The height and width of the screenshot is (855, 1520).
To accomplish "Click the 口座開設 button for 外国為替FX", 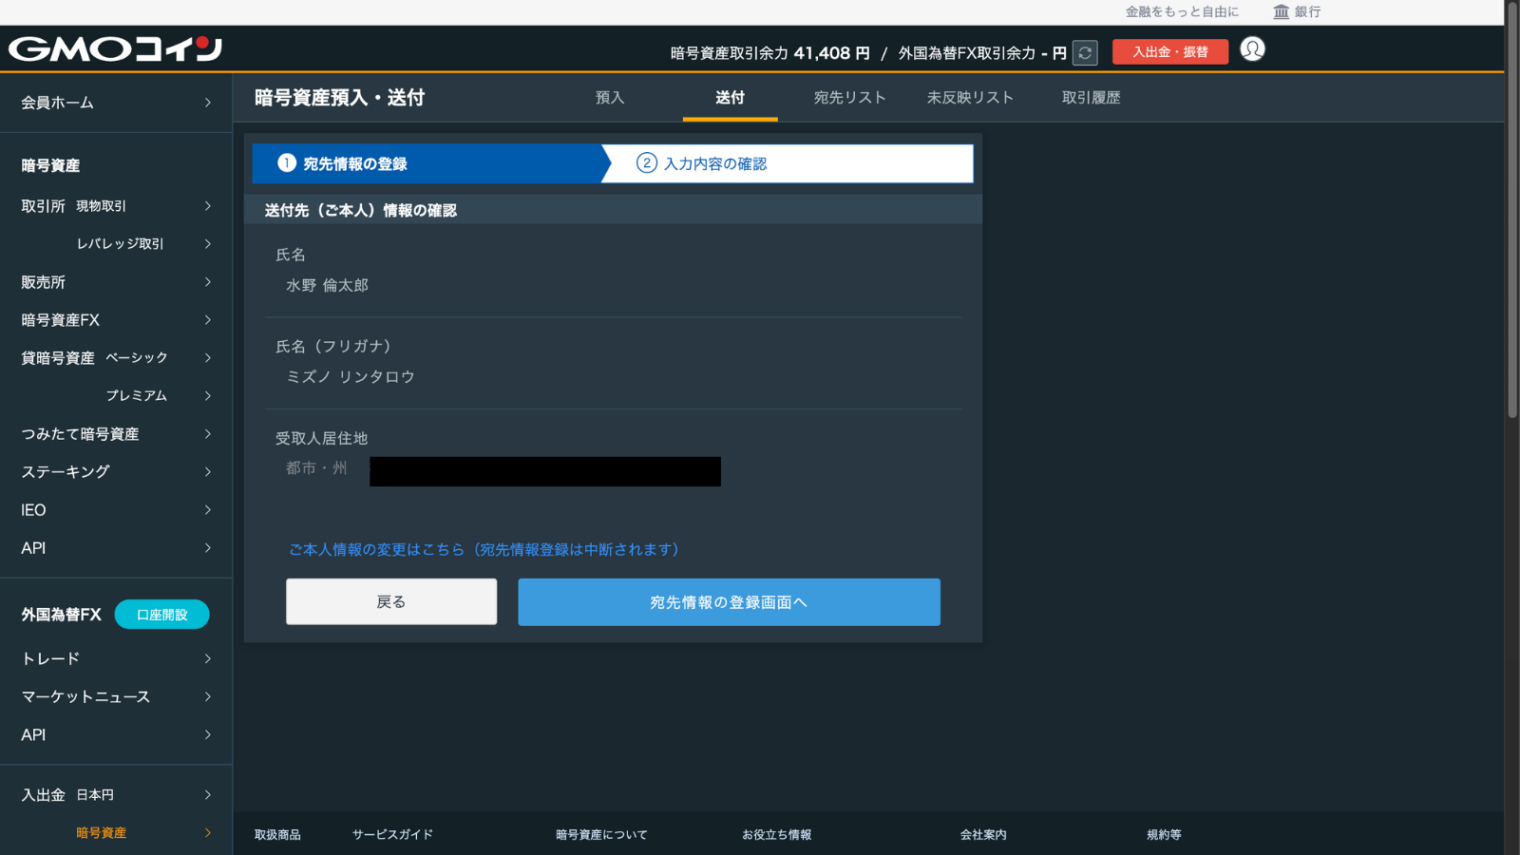I will (x=161, y=615).
